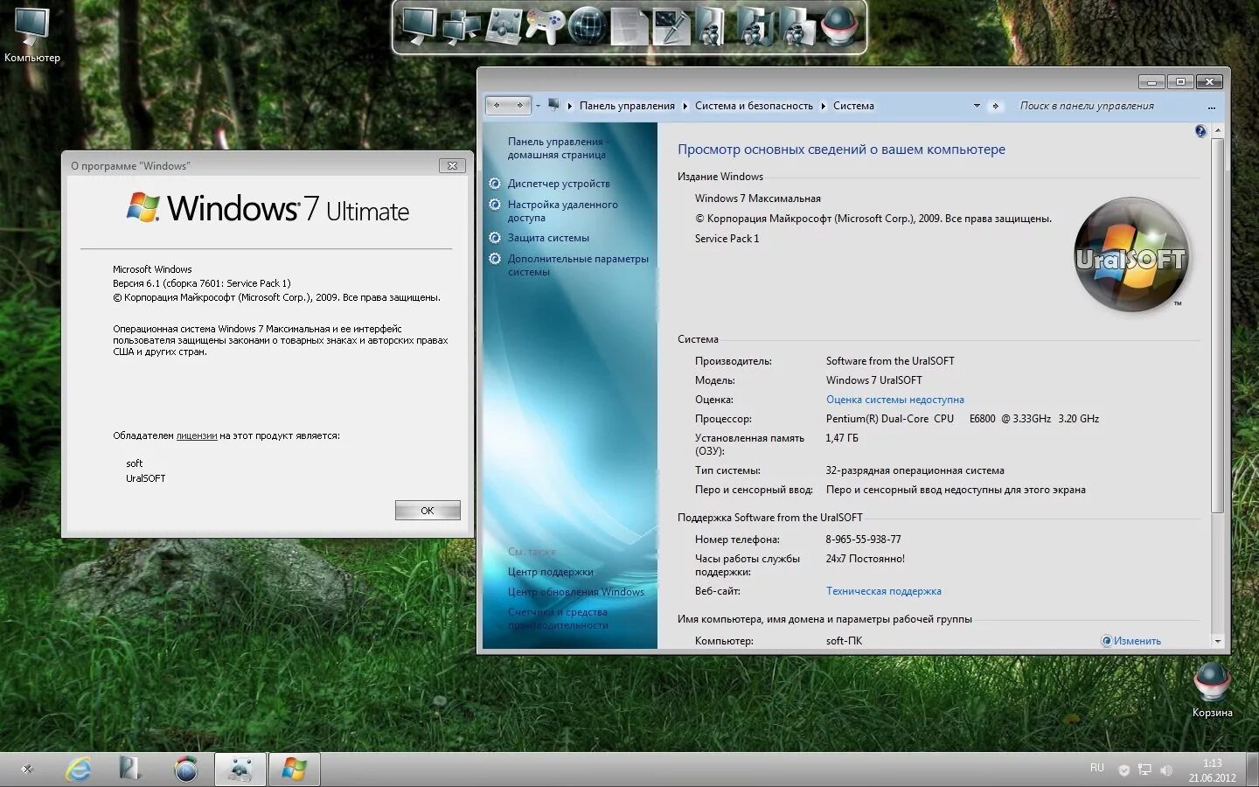Viewport: 1259px width, 787px height.
Task: Click the Show desktop strip at taskbar end
Action: [x=1254, y=770]
